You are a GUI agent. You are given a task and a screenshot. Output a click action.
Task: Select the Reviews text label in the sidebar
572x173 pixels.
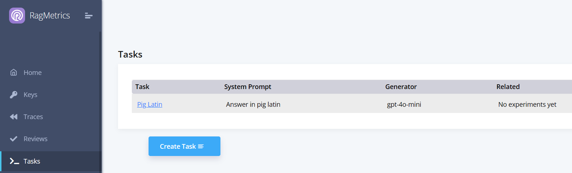35,139
